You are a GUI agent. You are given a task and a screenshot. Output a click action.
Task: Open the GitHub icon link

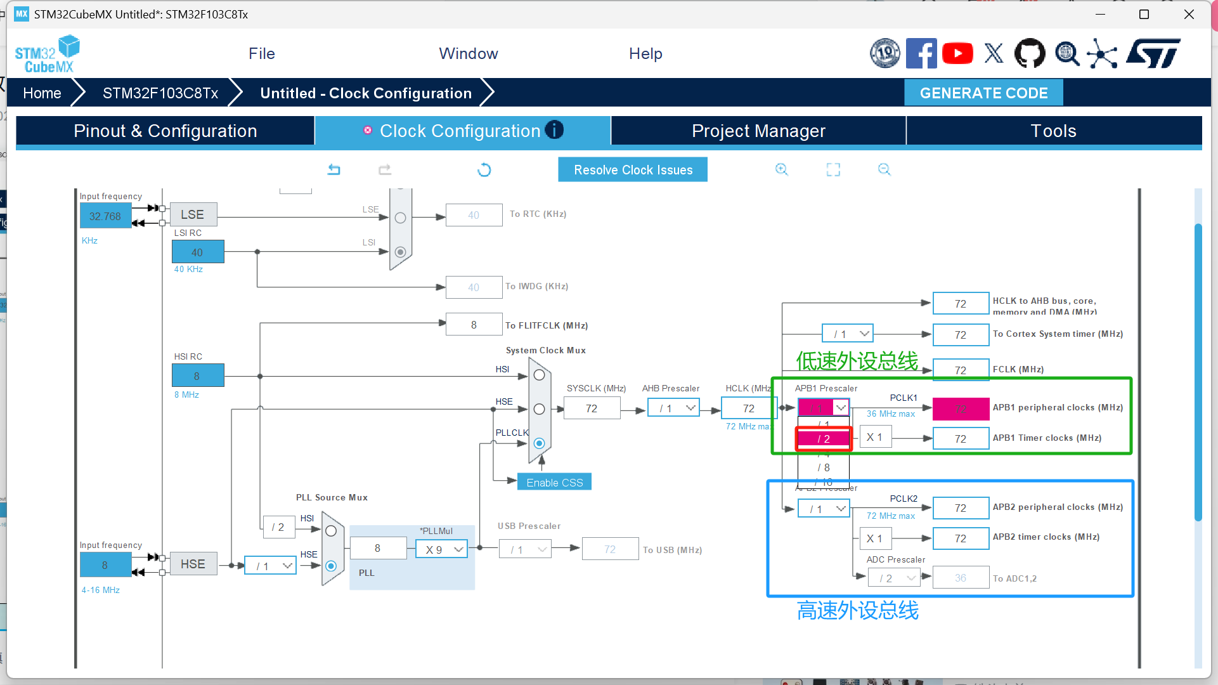(1030, 53)
